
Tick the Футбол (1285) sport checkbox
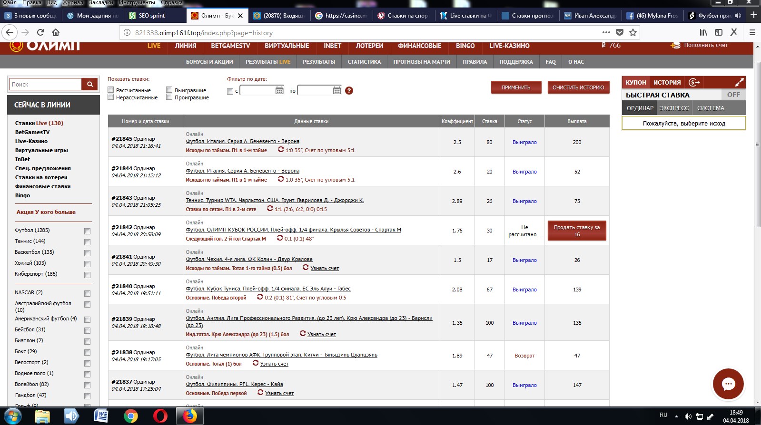coord(87,231)
